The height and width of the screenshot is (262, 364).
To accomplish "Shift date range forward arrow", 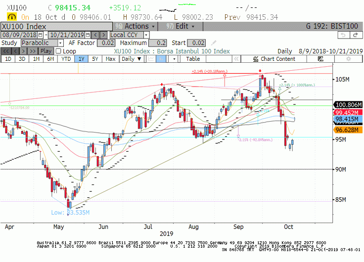I will [103, 35].
